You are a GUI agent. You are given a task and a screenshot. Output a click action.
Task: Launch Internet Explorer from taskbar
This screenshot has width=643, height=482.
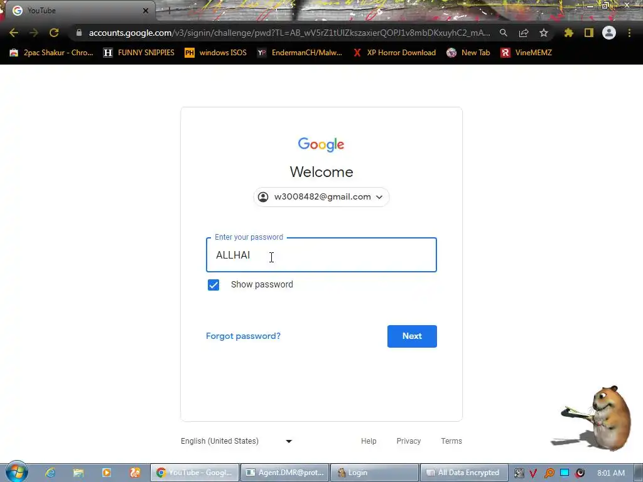tap(50, 473)
